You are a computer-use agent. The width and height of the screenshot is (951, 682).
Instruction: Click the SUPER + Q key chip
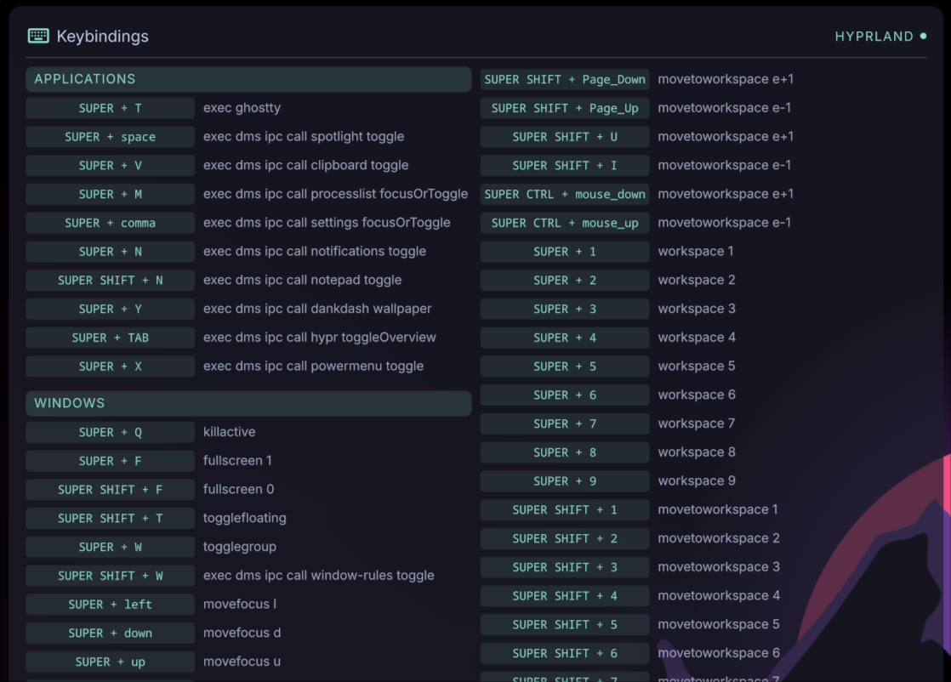[111, 432]
